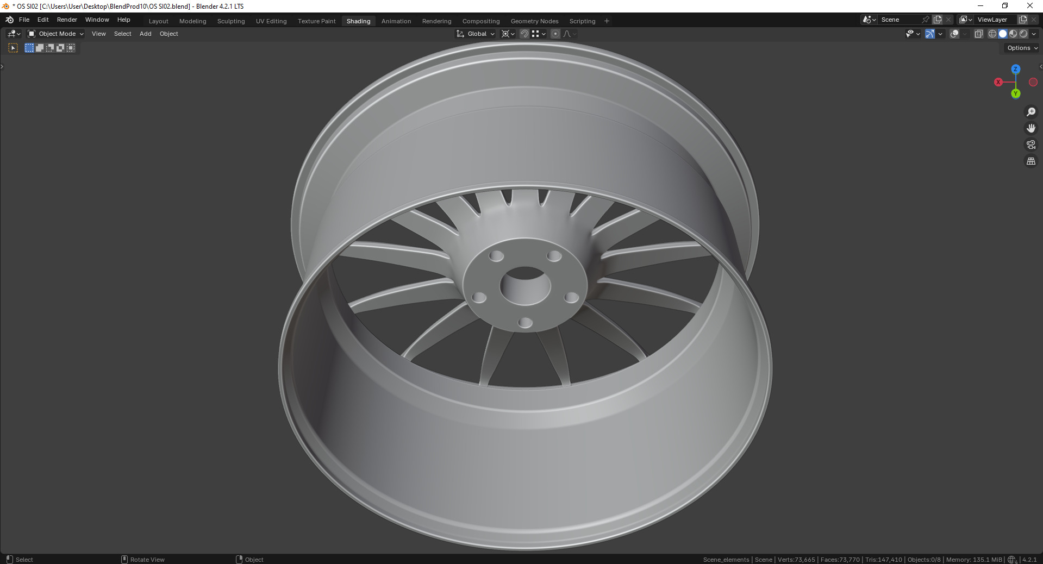Image resolution: width=1043 pixels, height=564 pixels.
Task: Add a new workspace with plus icon
Action: (x=607, y=21)
